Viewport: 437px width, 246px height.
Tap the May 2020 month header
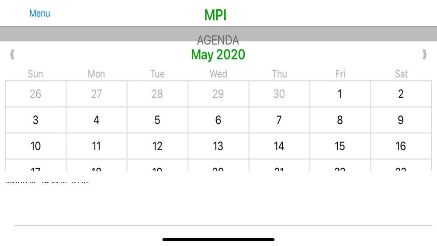click(x=218, y=55)
